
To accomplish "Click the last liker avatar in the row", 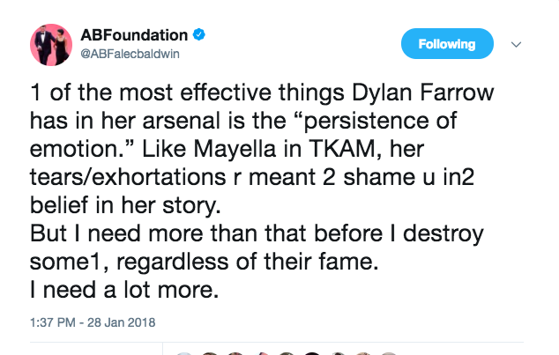I will pos(389,354).
